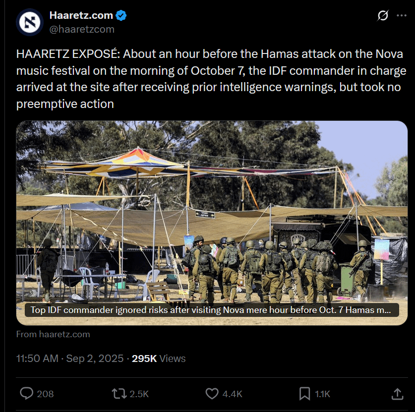
Task: View the 295K Views analytics
Action: tap(159, 359)
